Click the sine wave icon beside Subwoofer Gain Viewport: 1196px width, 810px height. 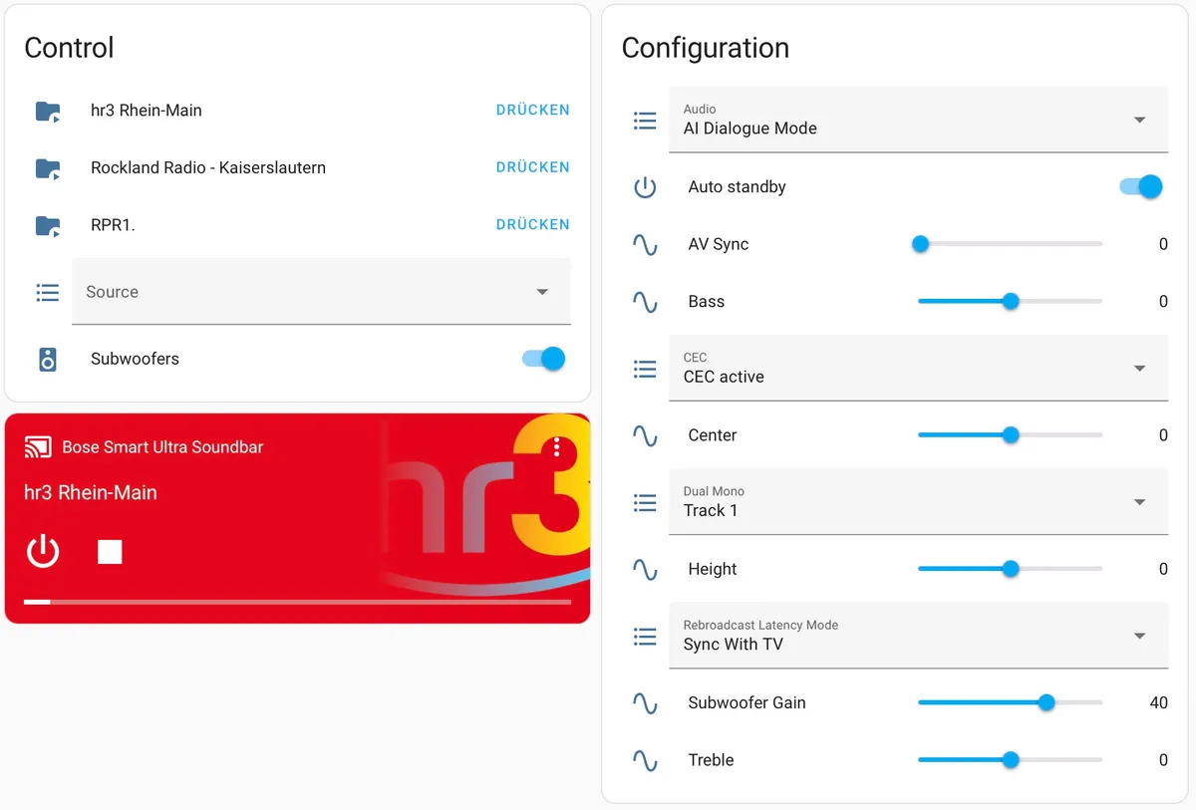645,703
